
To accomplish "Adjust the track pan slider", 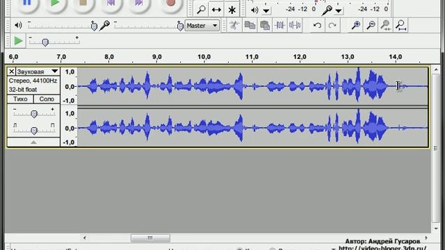I will (34, 130).
